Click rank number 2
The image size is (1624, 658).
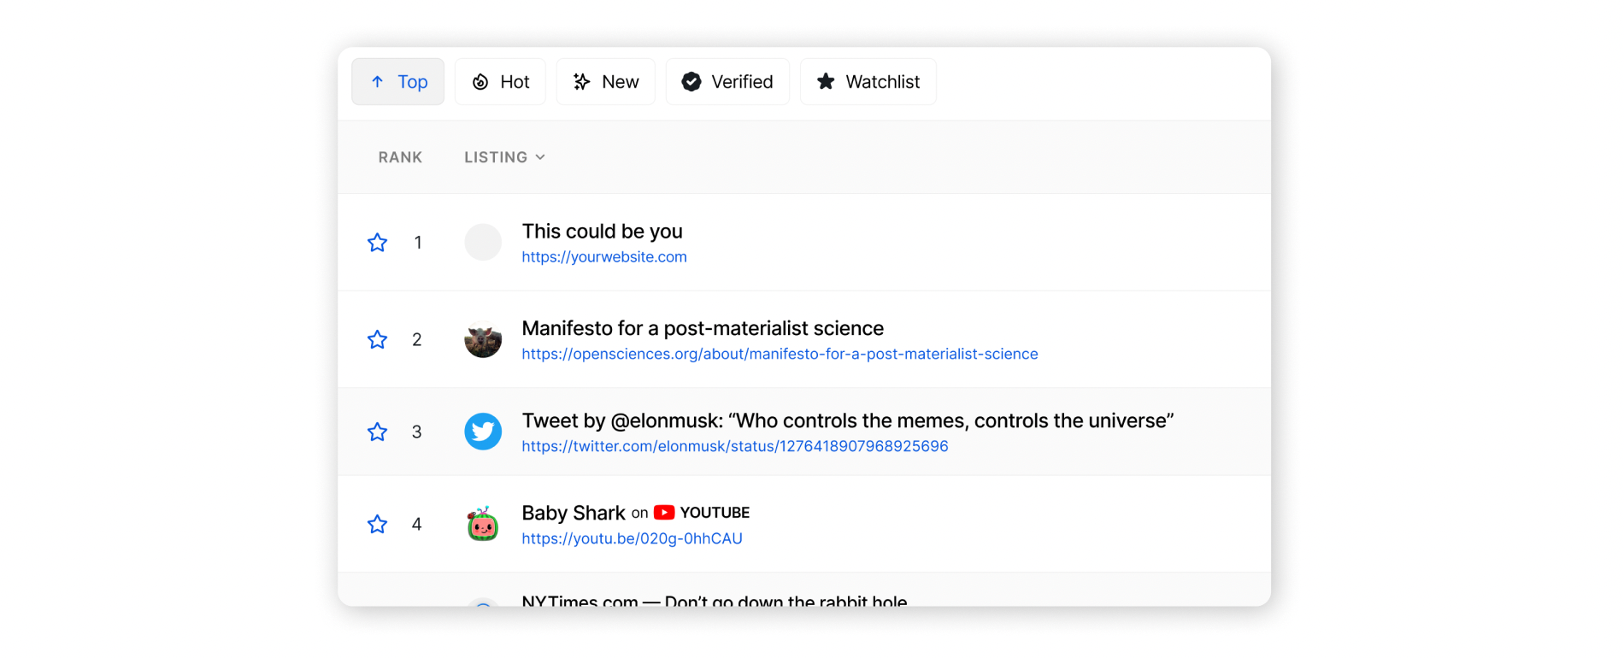(417, 340)
